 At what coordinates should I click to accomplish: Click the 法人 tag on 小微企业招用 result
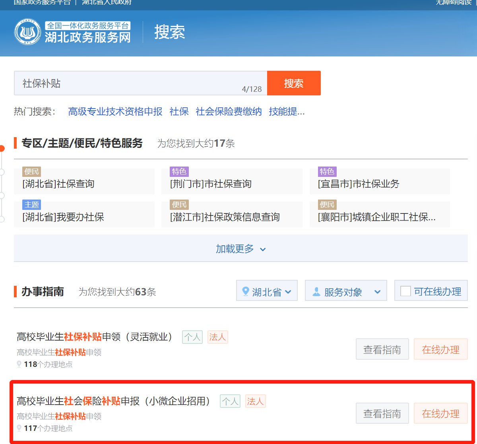[x=255, y=401]
